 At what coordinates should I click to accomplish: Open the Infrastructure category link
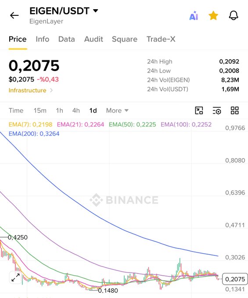pyautogui.click(x=27, y=90)
